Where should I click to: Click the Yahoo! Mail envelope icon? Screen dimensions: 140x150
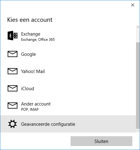[13, 71]
